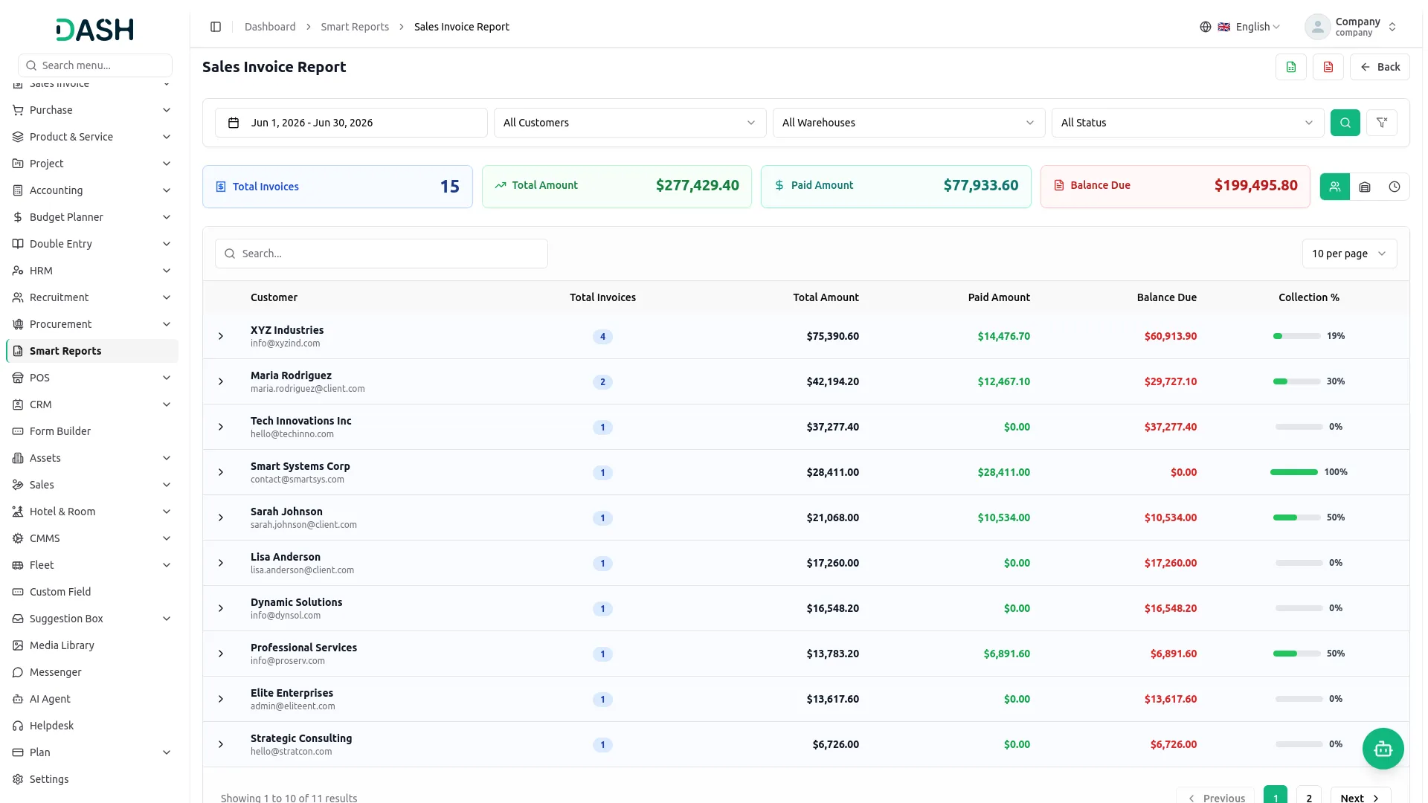1428x803 pixels.
Task: Click the Hotel & Room icon
Action: pyautogui.click(x=18, y=512)
